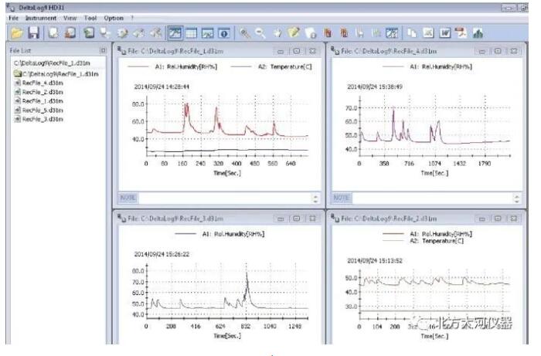Image resolution: width=541 pixels, height=356 pixels.
Task: Open the File menu
Action: pos(13,18)
